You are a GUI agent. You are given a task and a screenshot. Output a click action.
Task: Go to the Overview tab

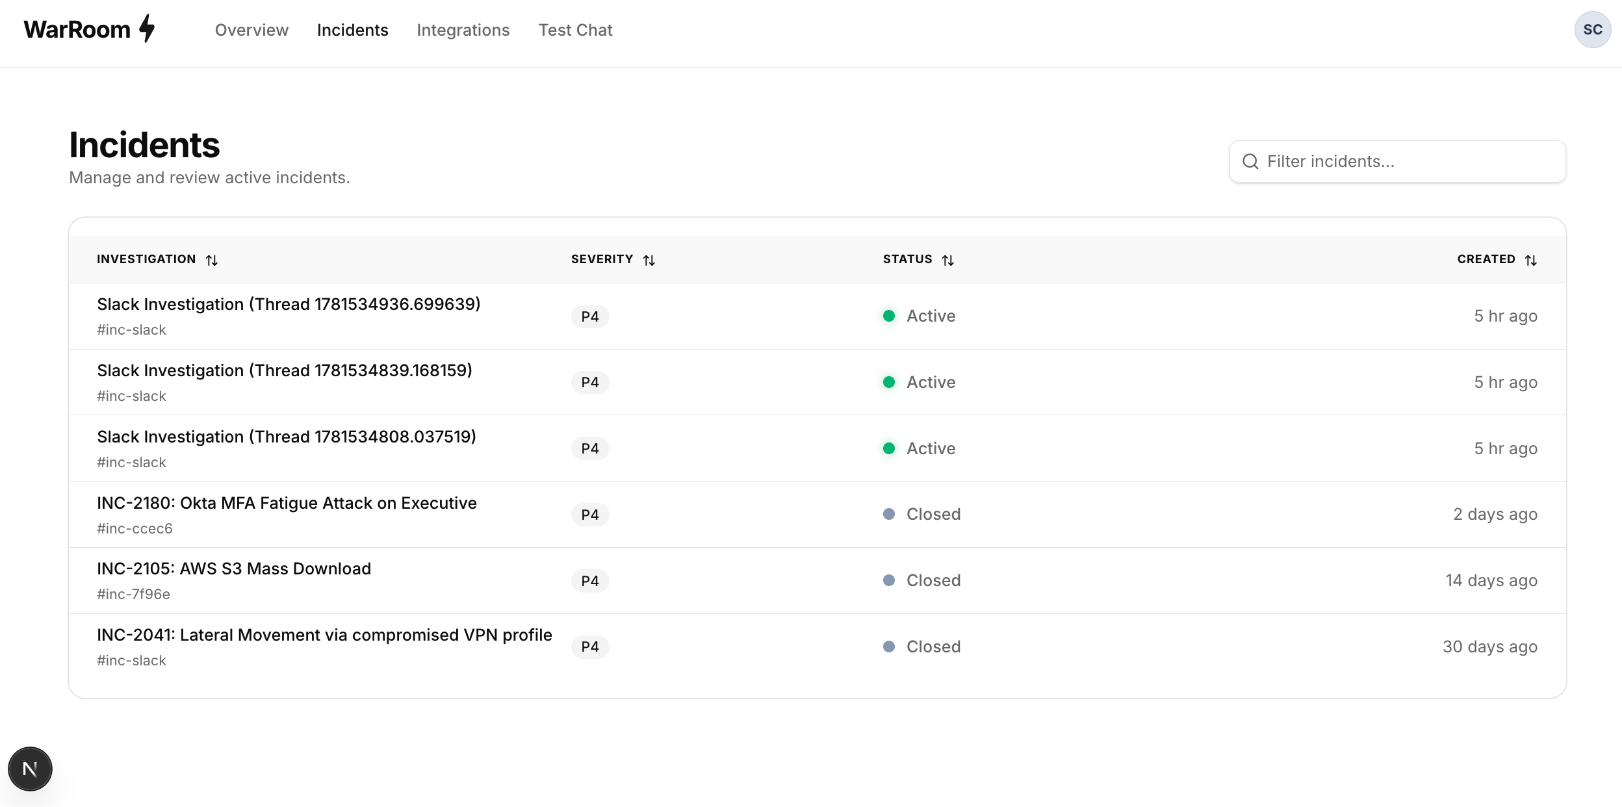pos(251,30)
